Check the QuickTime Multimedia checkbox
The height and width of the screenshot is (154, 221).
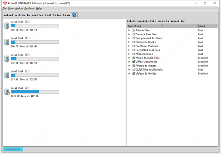pos(134,69)
